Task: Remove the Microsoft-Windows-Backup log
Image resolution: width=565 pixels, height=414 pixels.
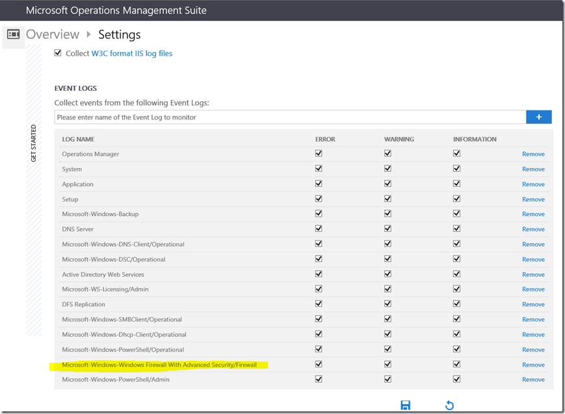Action: [533, 214]
